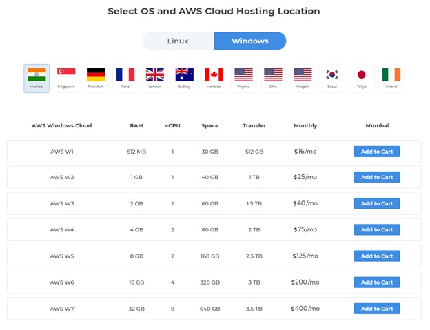
Task: Click the Space column header
Action: pyautogui.click(x=209, y=126)
